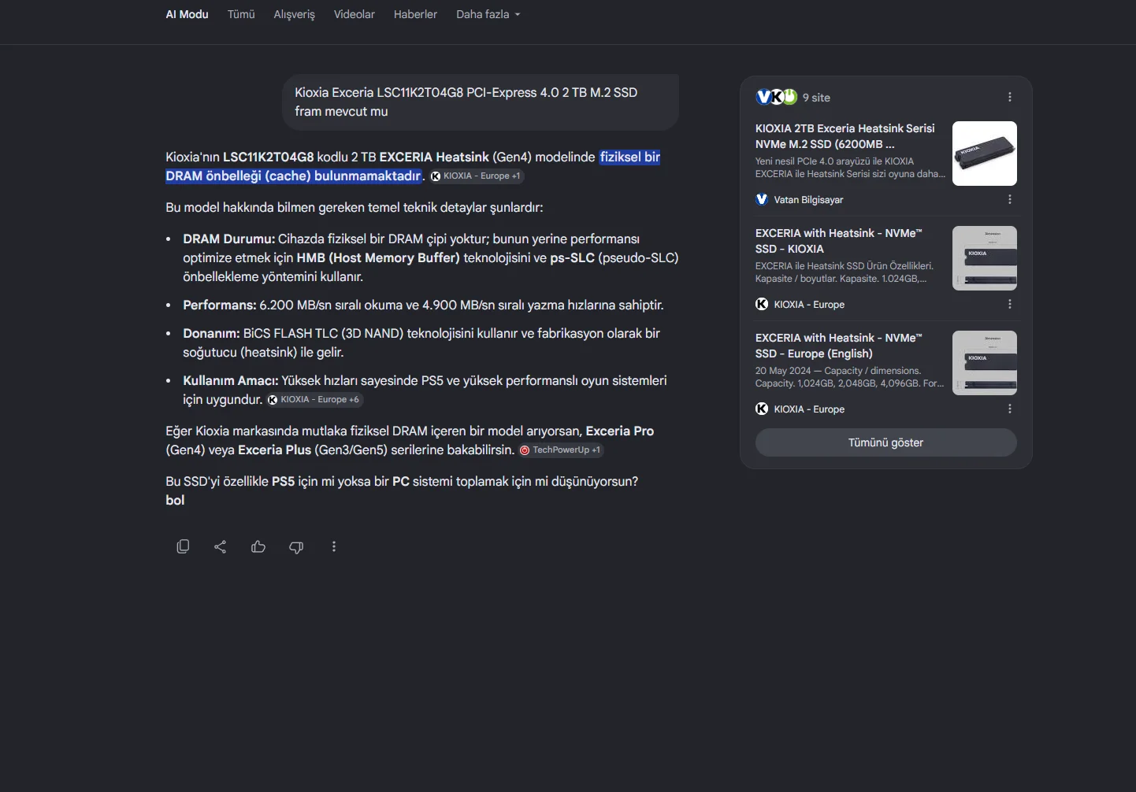The width and height of the screenshot is (1136, 792).
Task: Give the response a thumbs down
Action: pyautogui.click(x=296, y=546)
